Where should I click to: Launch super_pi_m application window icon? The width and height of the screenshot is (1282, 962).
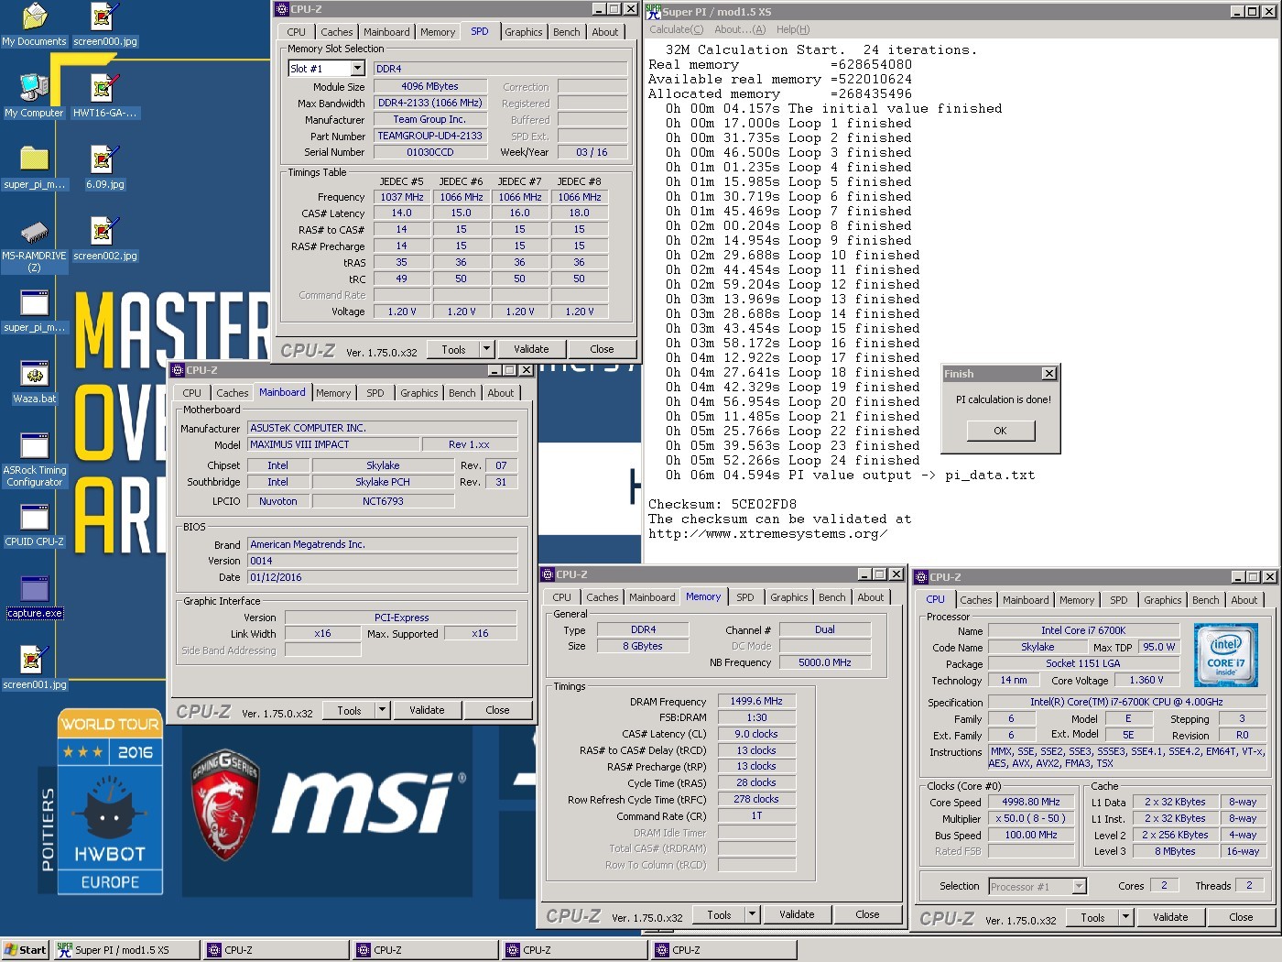tap(34, 302)
